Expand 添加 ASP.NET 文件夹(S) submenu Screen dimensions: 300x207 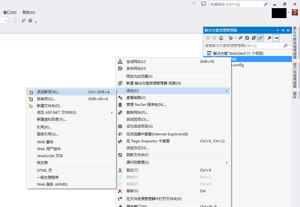[x=71, y=113]
